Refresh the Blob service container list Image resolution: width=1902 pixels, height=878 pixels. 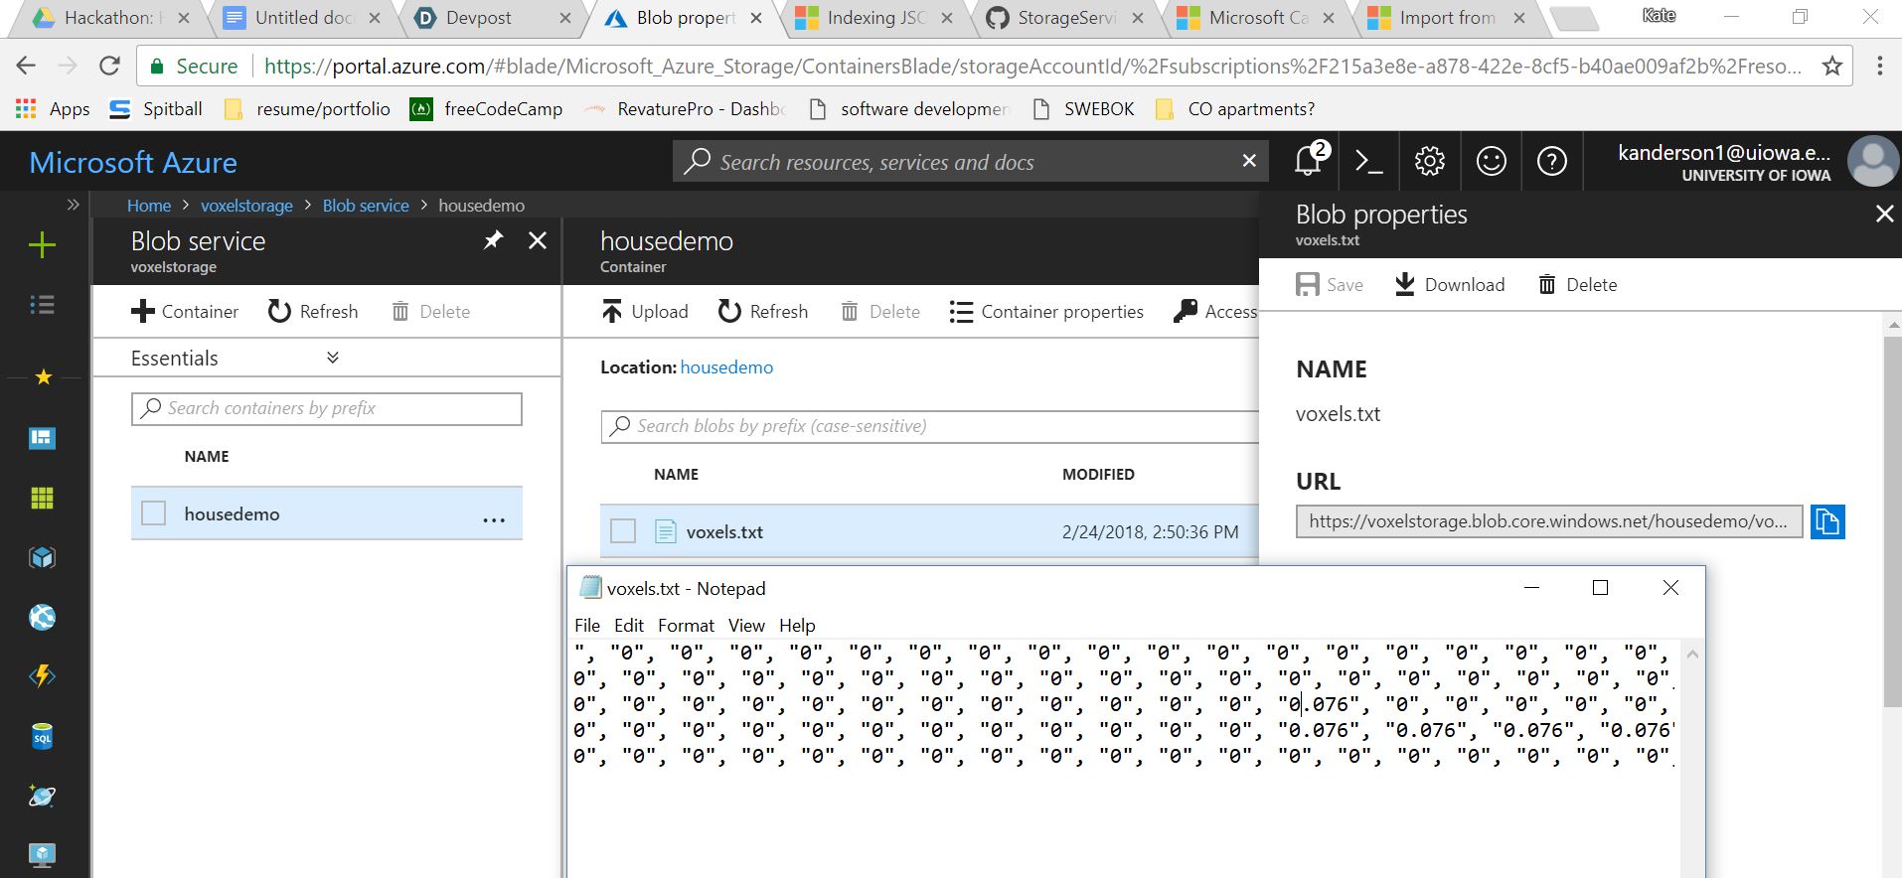point(313,312)
